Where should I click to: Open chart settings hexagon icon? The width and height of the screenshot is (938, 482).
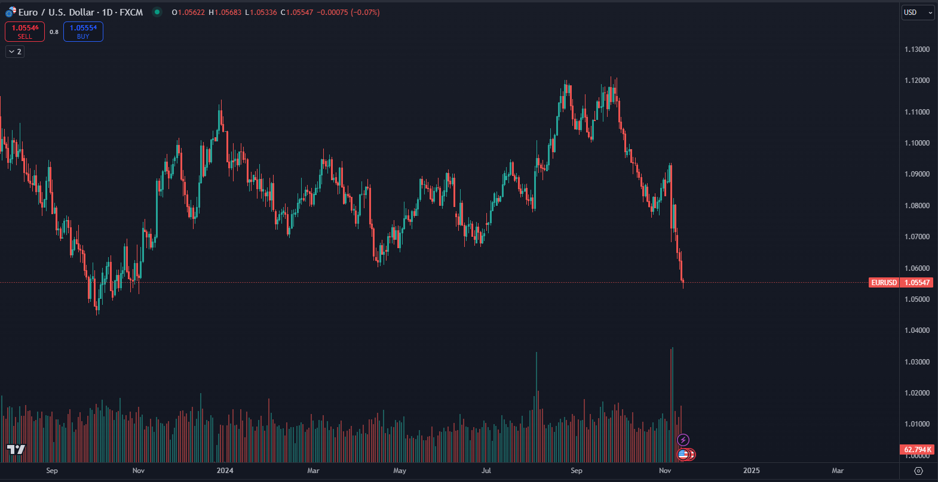(x=918, y=471)
